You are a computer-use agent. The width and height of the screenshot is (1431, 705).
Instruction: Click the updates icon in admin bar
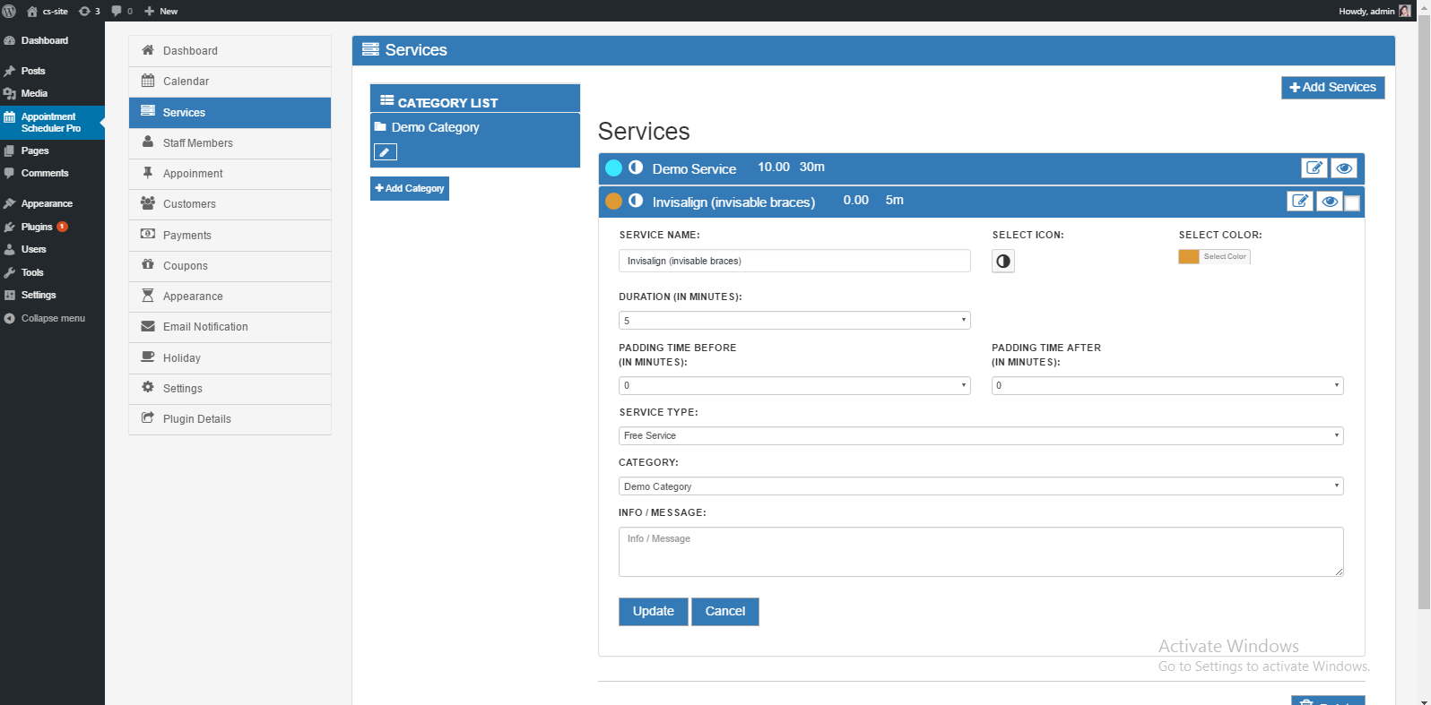pyautogui.click(x=84, y=11)
